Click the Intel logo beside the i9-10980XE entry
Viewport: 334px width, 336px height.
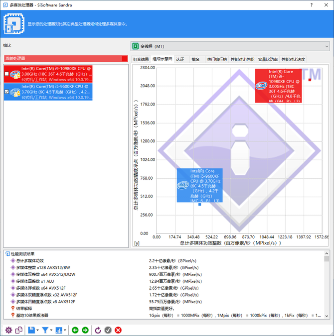pyautogui.click(x=15, y=74)
